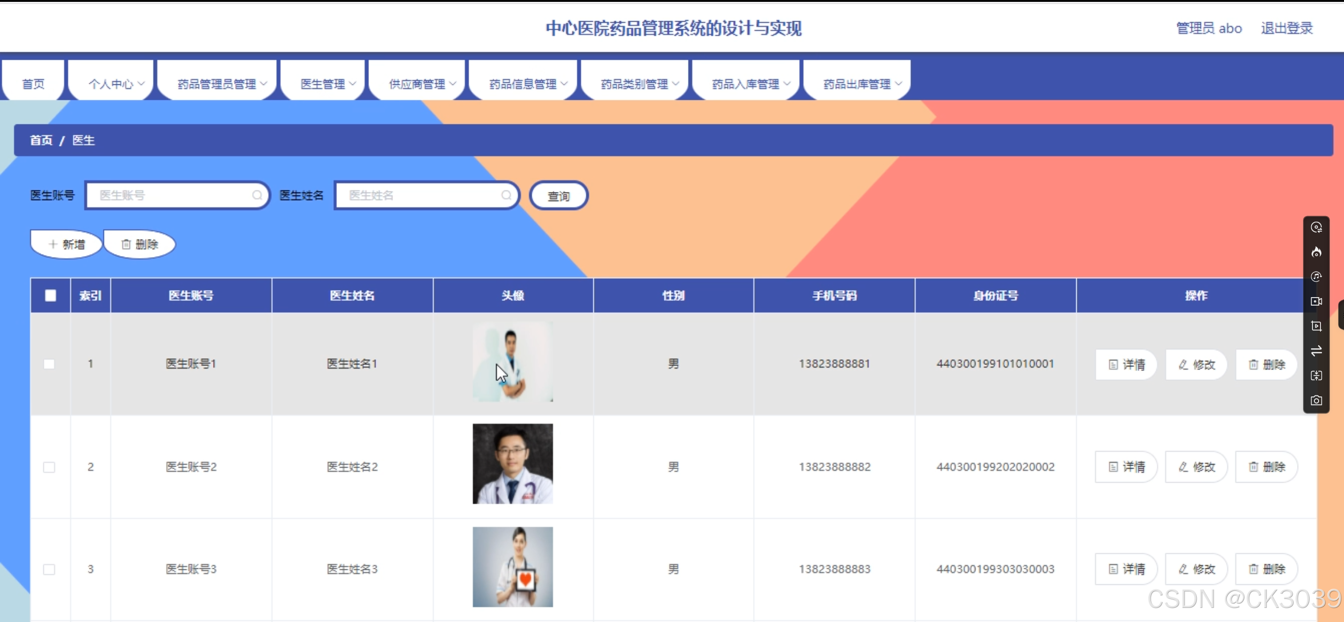Click the search magnifier in doctor account field
The height and width of the screenshot is (622, 1344).
pyautogui.click(x=256, y=195)
